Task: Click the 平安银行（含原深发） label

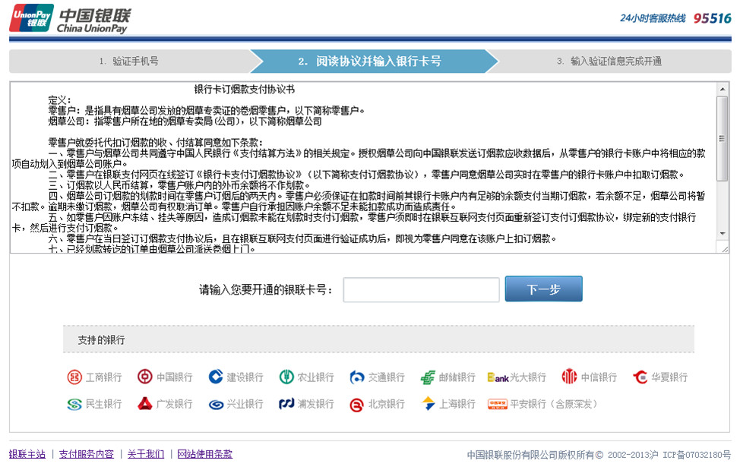Action: pos(554,404)
